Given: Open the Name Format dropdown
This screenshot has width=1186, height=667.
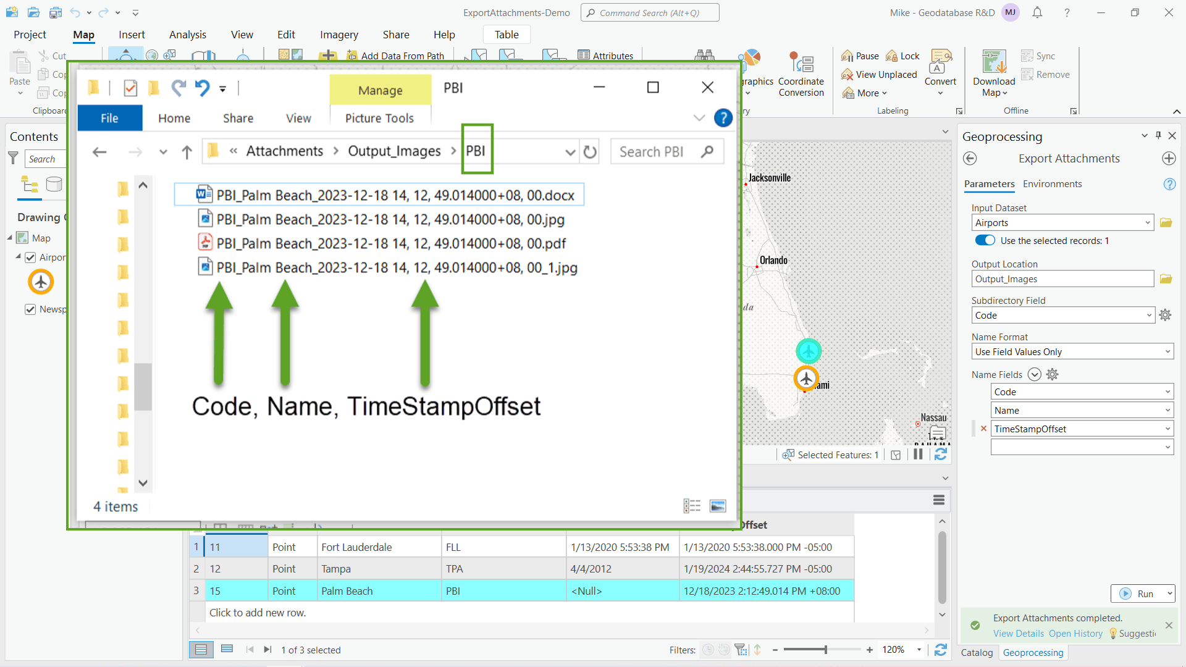Looking at the screenshot, I should pyautogui.click(x=1168, y=351).
